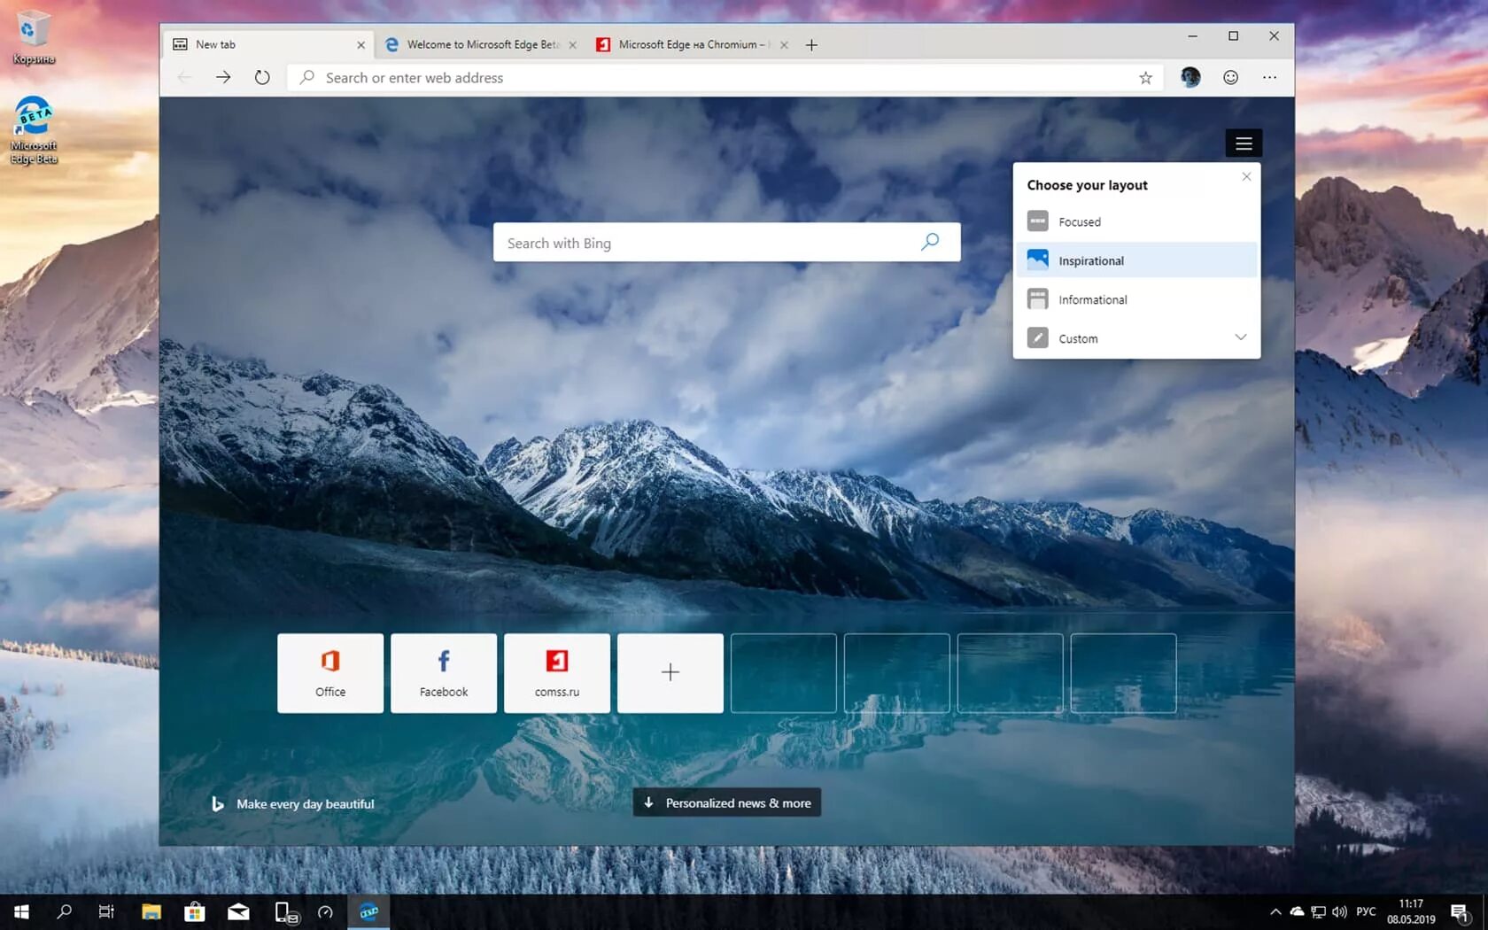Select the Focused layout option
The width and height of the screenshot is (1488, 930).
[x=1081, y=221]
